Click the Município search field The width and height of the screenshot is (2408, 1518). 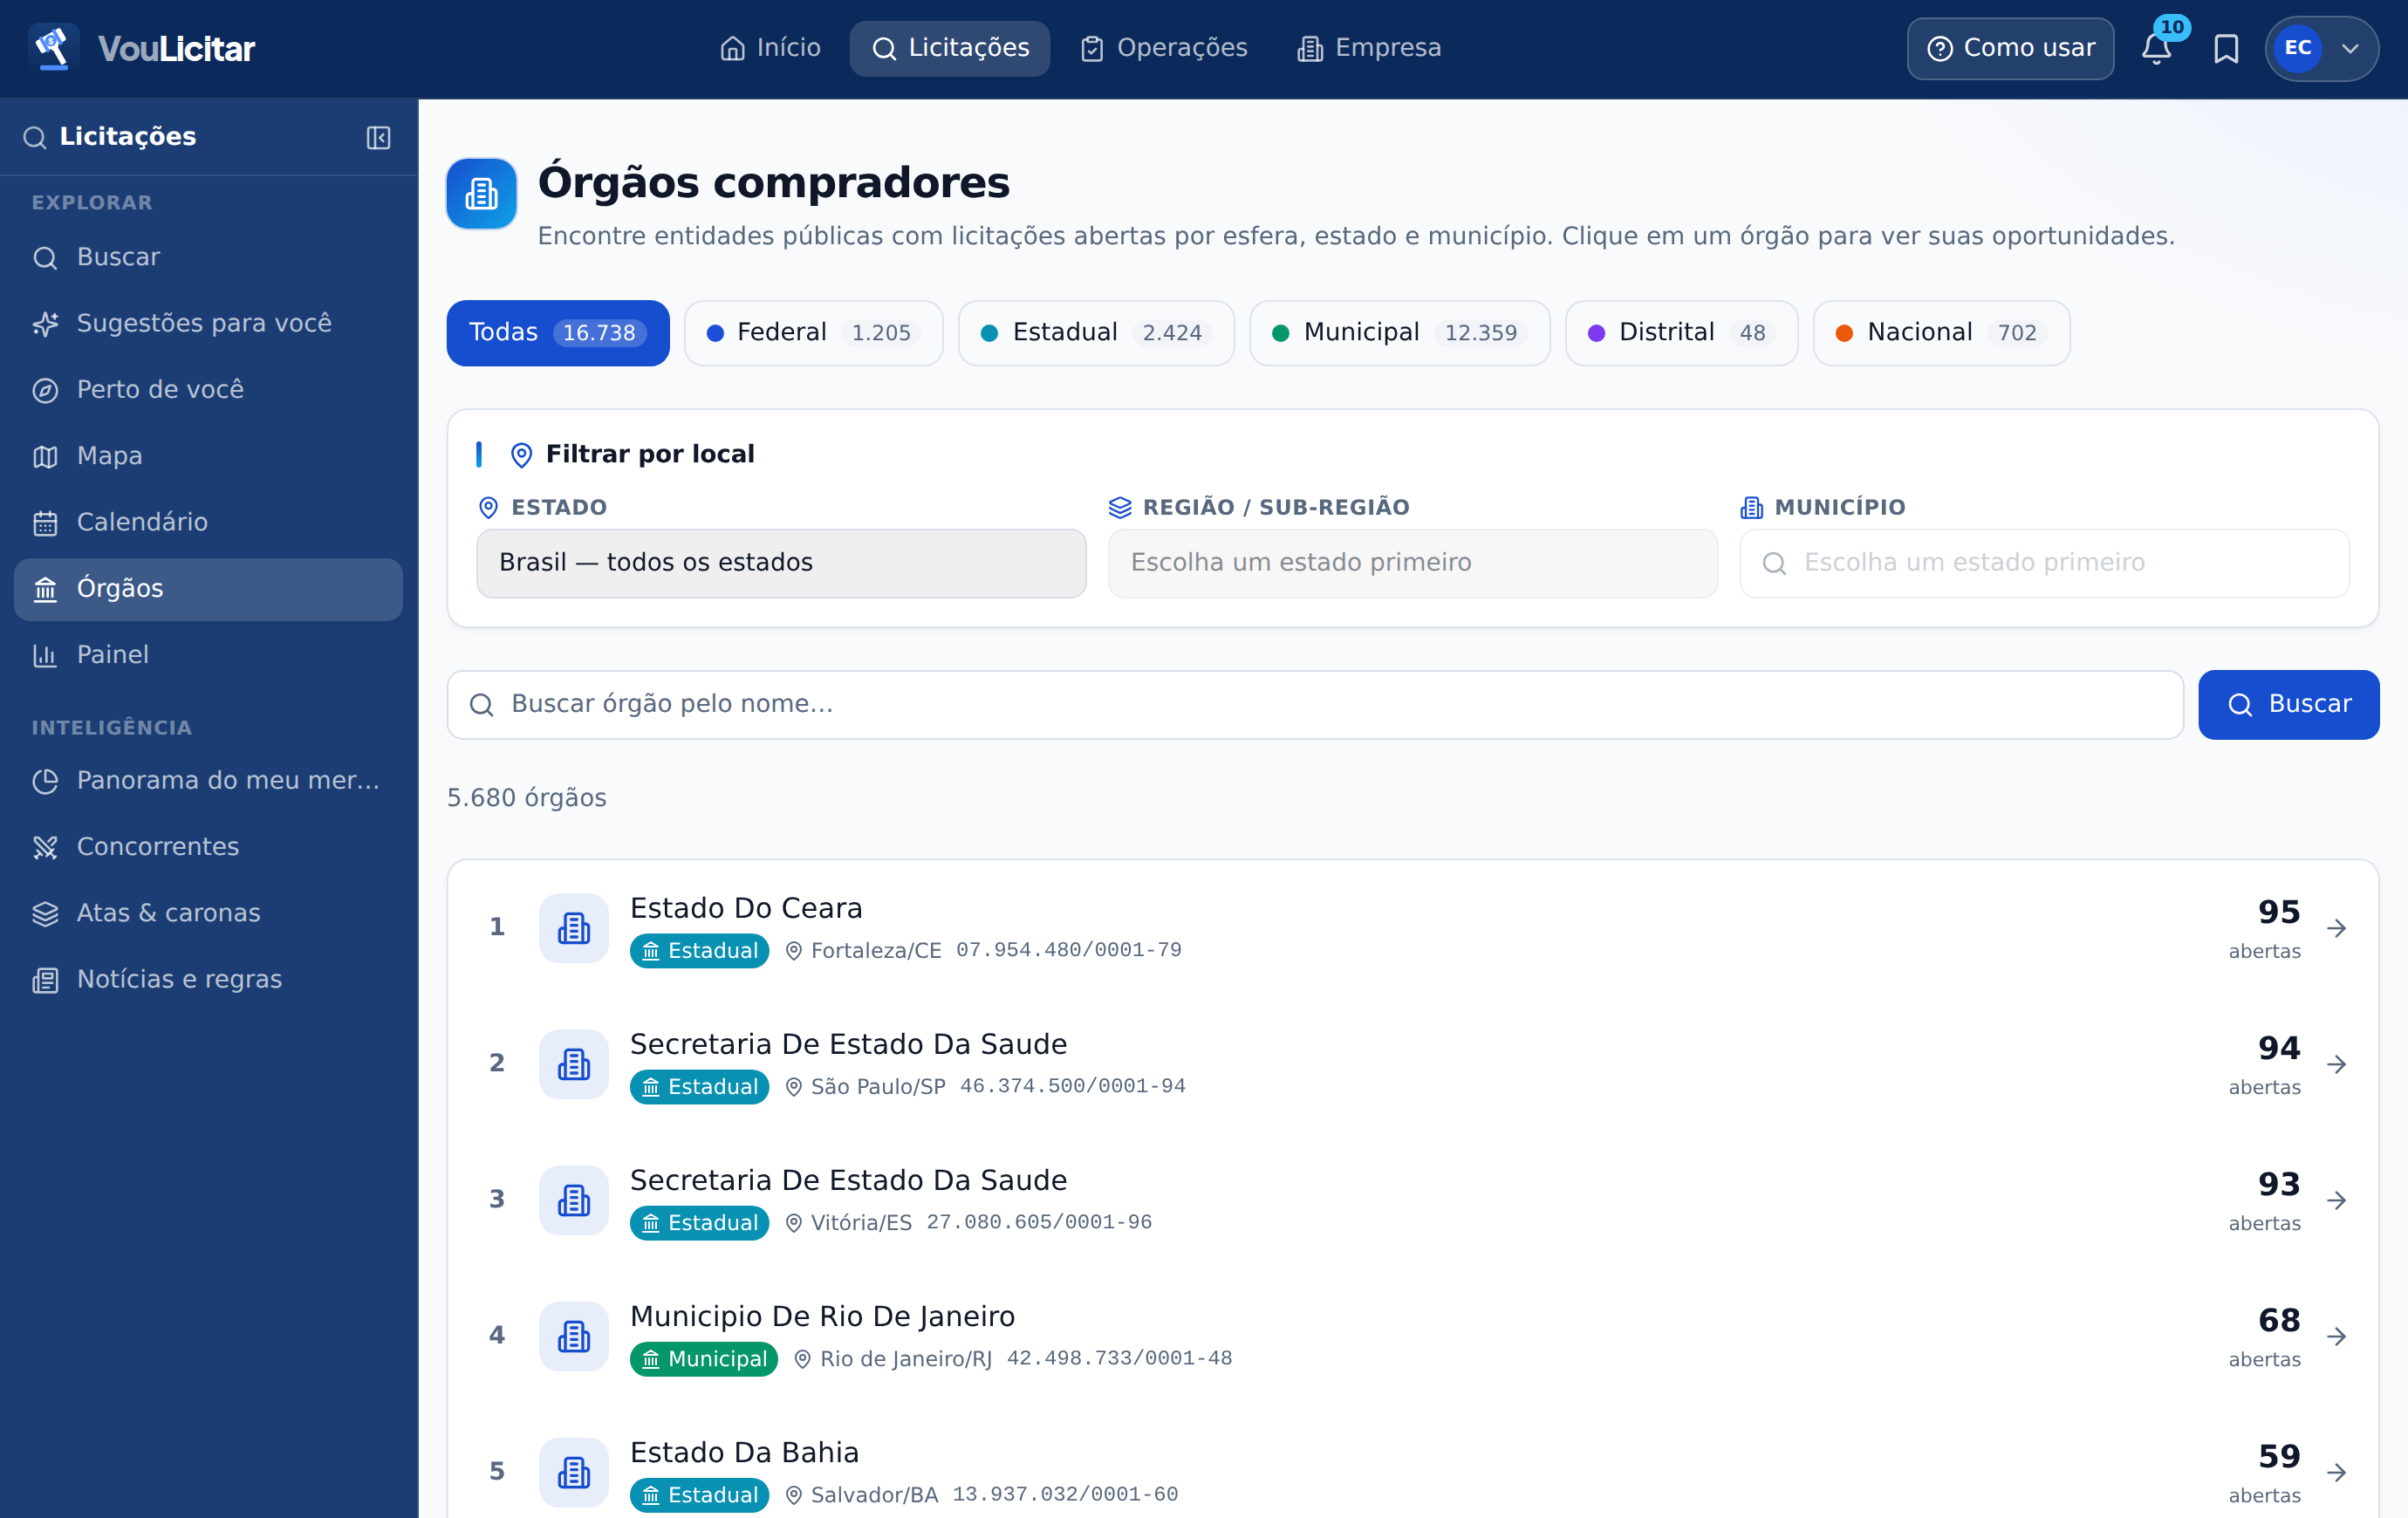(2044, 563)
